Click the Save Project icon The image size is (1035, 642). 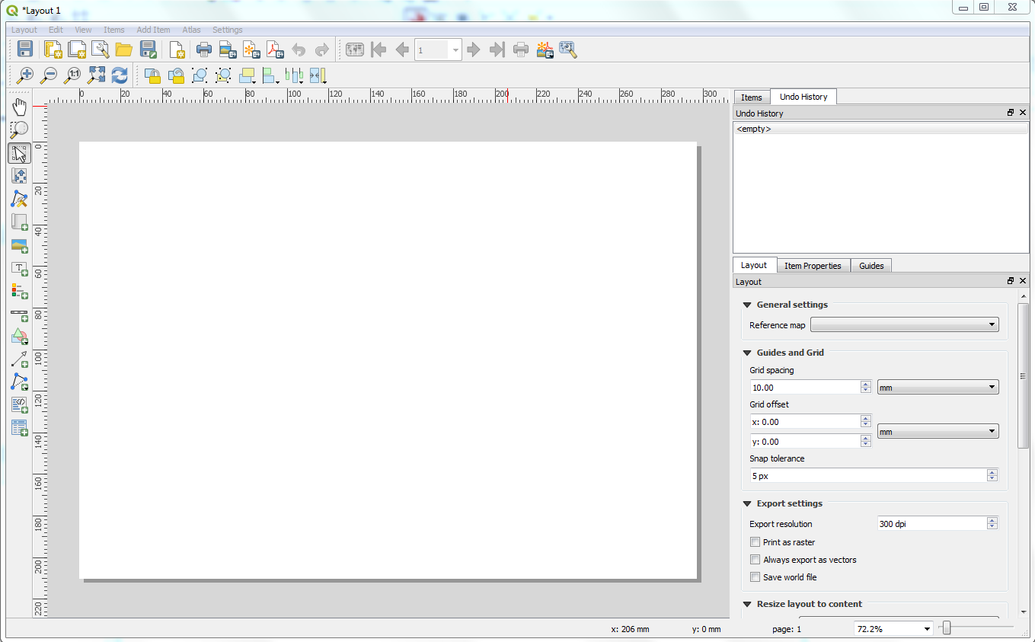(25, 50)
